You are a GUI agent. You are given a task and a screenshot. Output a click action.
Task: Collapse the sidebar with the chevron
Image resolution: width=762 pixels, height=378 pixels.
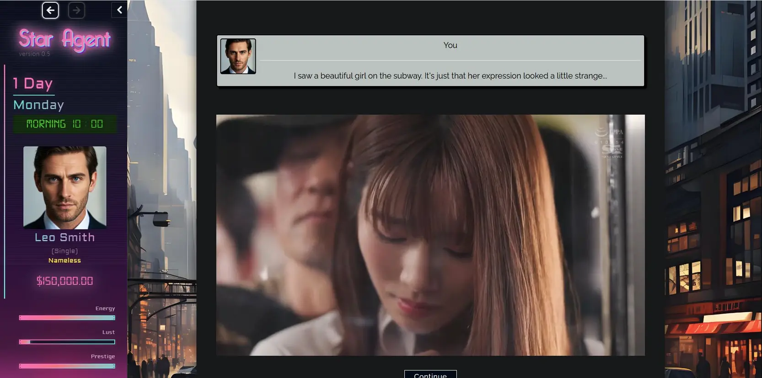pos(119,10)
